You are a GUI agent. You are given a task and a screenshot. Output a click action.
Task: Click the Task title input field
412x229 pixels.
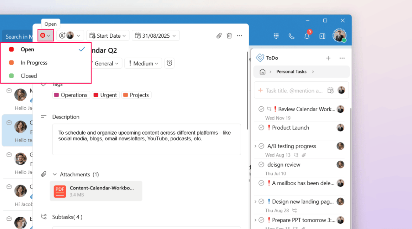(x=295, y=90)
